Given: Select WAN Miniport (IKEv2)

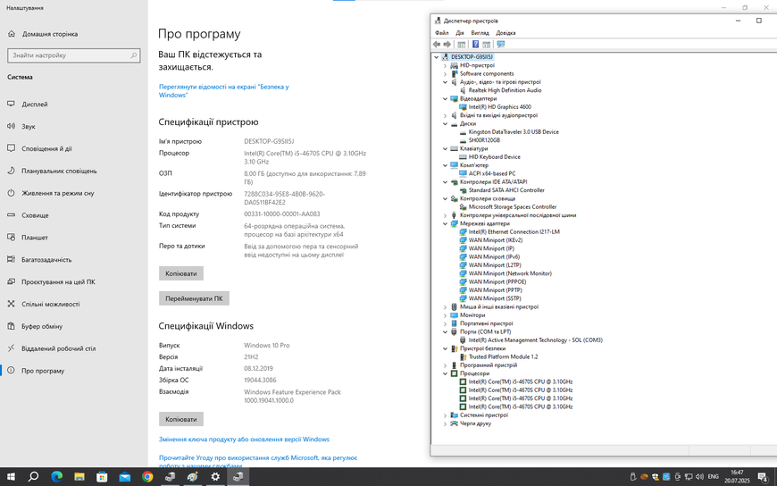Looking at the screenshot, I should pos(496,240).
